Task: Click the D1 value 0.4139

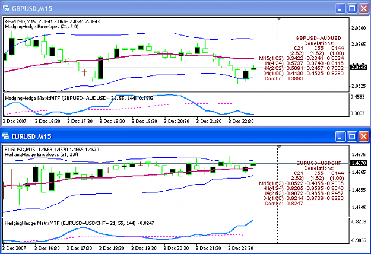Action: click(x=294, y=74)
